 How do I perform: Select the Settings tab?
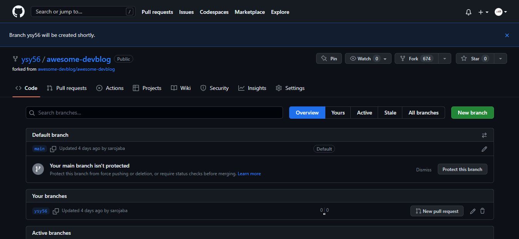[x=290, y=88]
